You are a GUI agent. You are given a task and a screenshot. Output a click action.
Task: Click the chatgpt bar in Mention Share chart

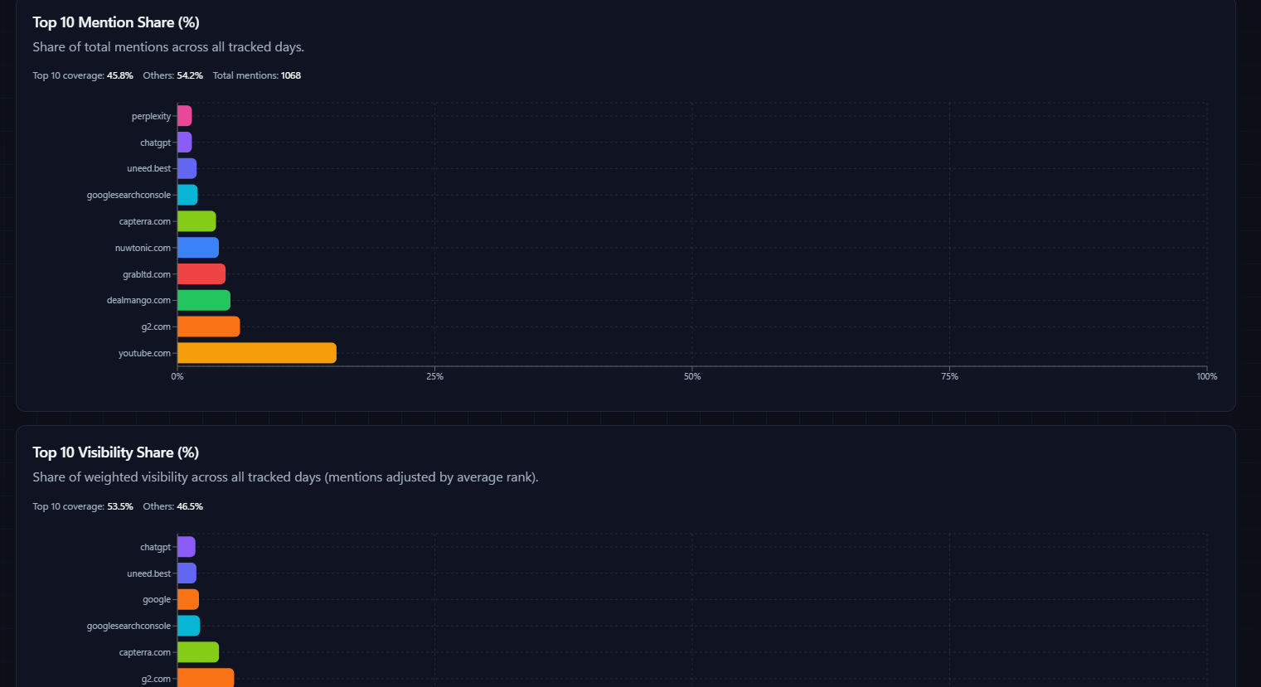point(184,143)
